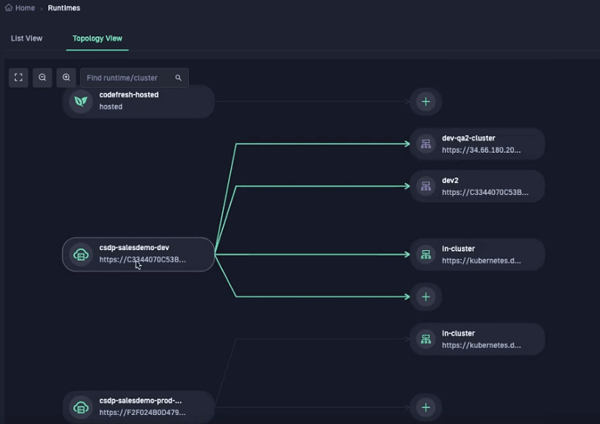Zoom out the topology graph
Image resolution: width=600 pixels, height=424 pixels.
[x=42, y=78]
